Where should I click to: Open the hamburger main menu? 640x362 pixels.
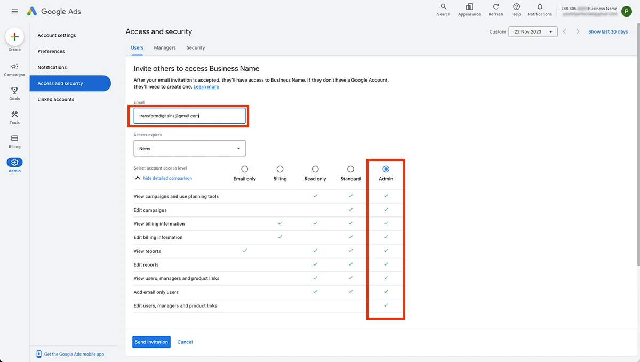pos(14,11)
